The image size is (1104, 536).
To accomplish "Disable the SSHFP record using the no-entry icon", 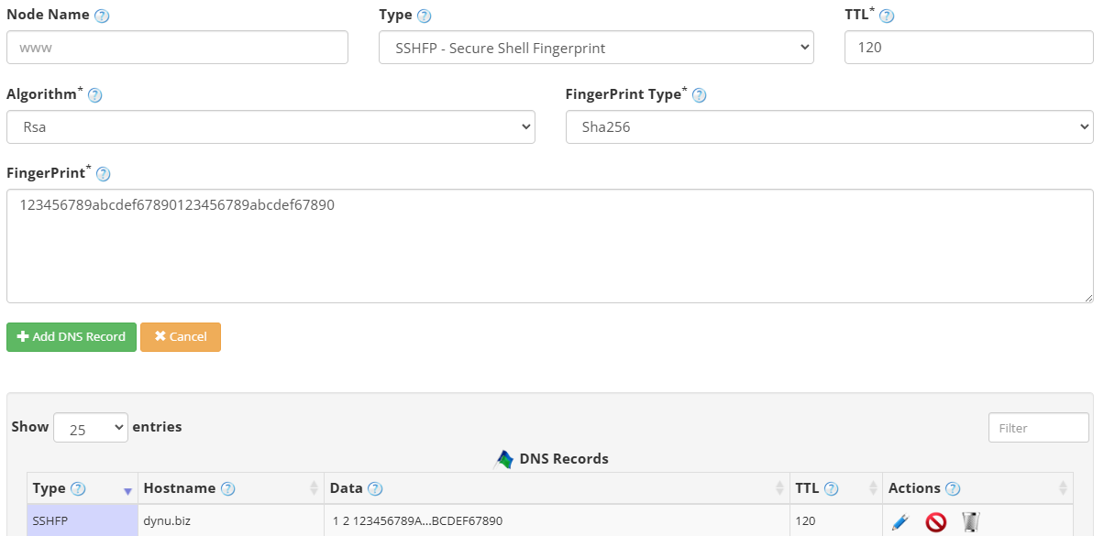I will (x=935, y=521).
